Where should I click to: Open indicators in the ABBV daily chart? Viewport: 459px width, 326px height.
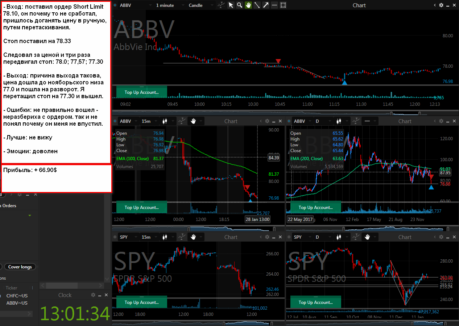(356, 121)
